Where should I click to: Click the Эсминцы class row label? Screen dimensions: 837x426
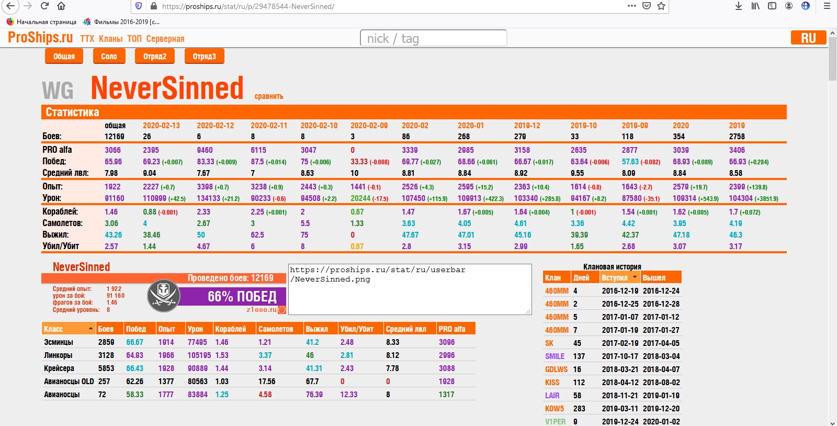coord(59,342)
